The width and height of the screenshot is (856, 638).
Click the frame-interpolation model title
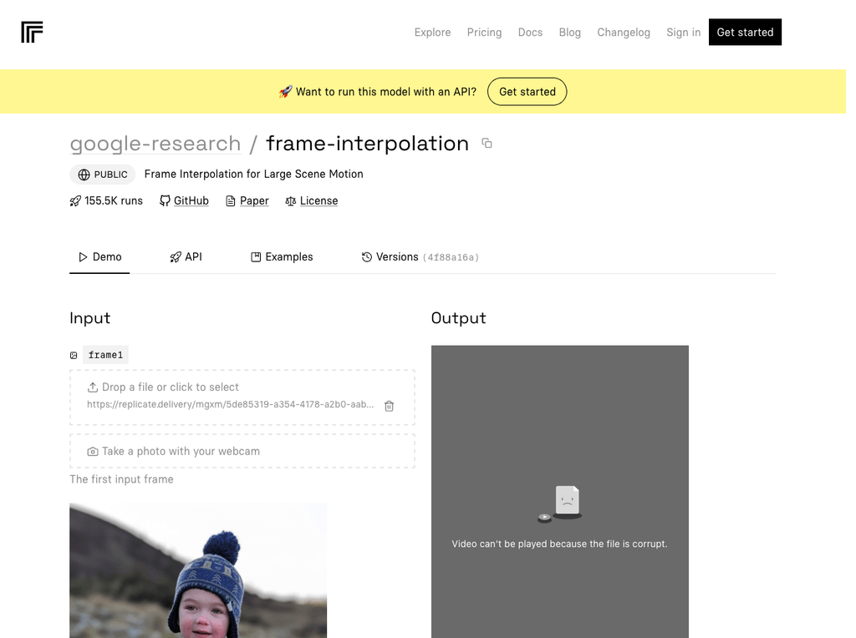pos(368,144)
